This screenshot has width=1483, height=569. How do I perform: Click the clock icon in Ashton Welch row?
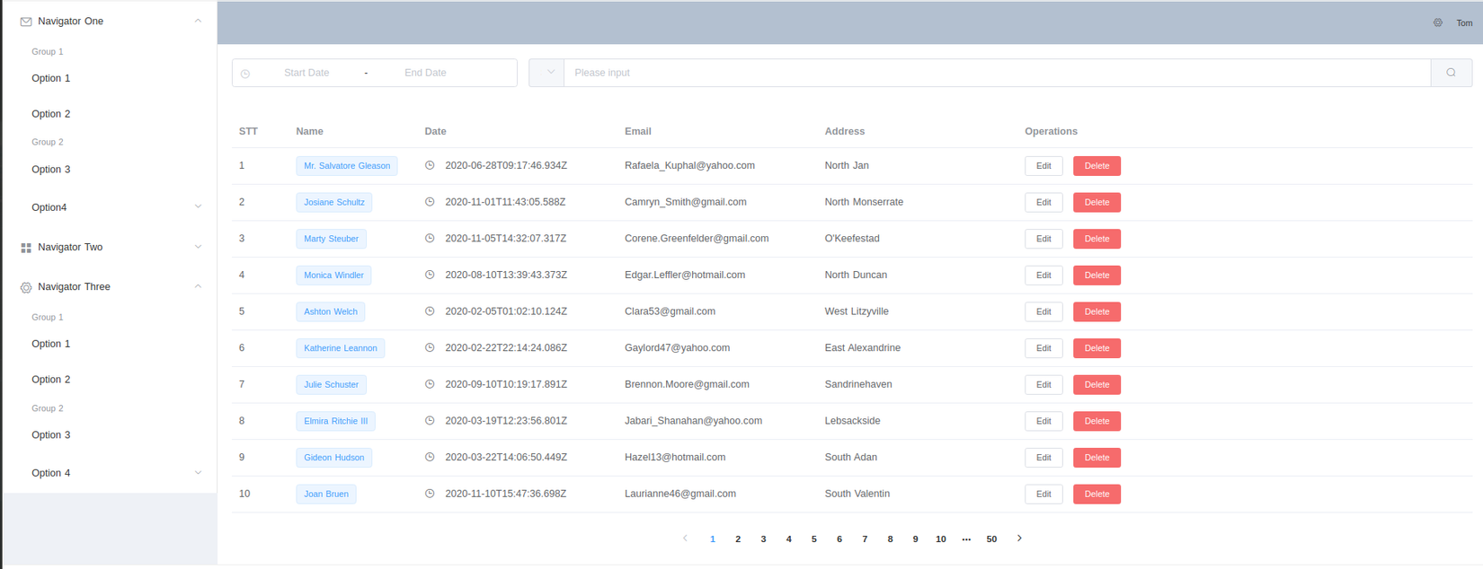point(430,311)
